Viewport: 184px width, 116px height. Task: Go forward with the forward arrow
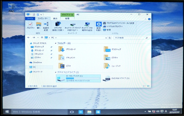tap(34, 38)
